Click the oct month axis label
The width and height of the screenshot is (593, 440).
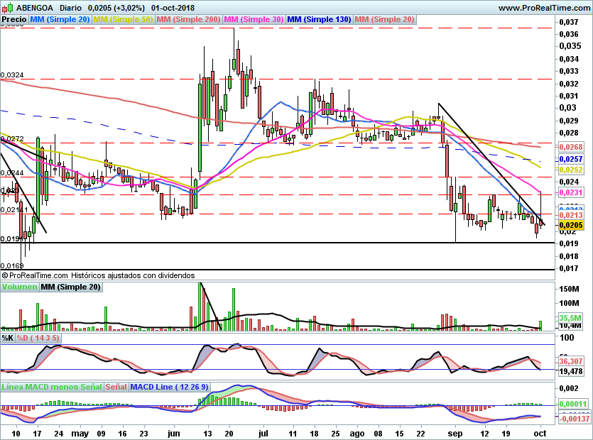click(x=540, y=433)
